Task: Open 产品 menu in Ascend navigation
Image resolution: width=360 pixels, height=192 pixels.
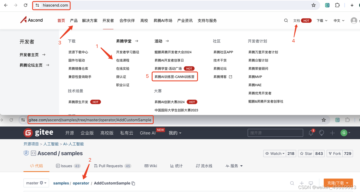Action: coord(74,21)
